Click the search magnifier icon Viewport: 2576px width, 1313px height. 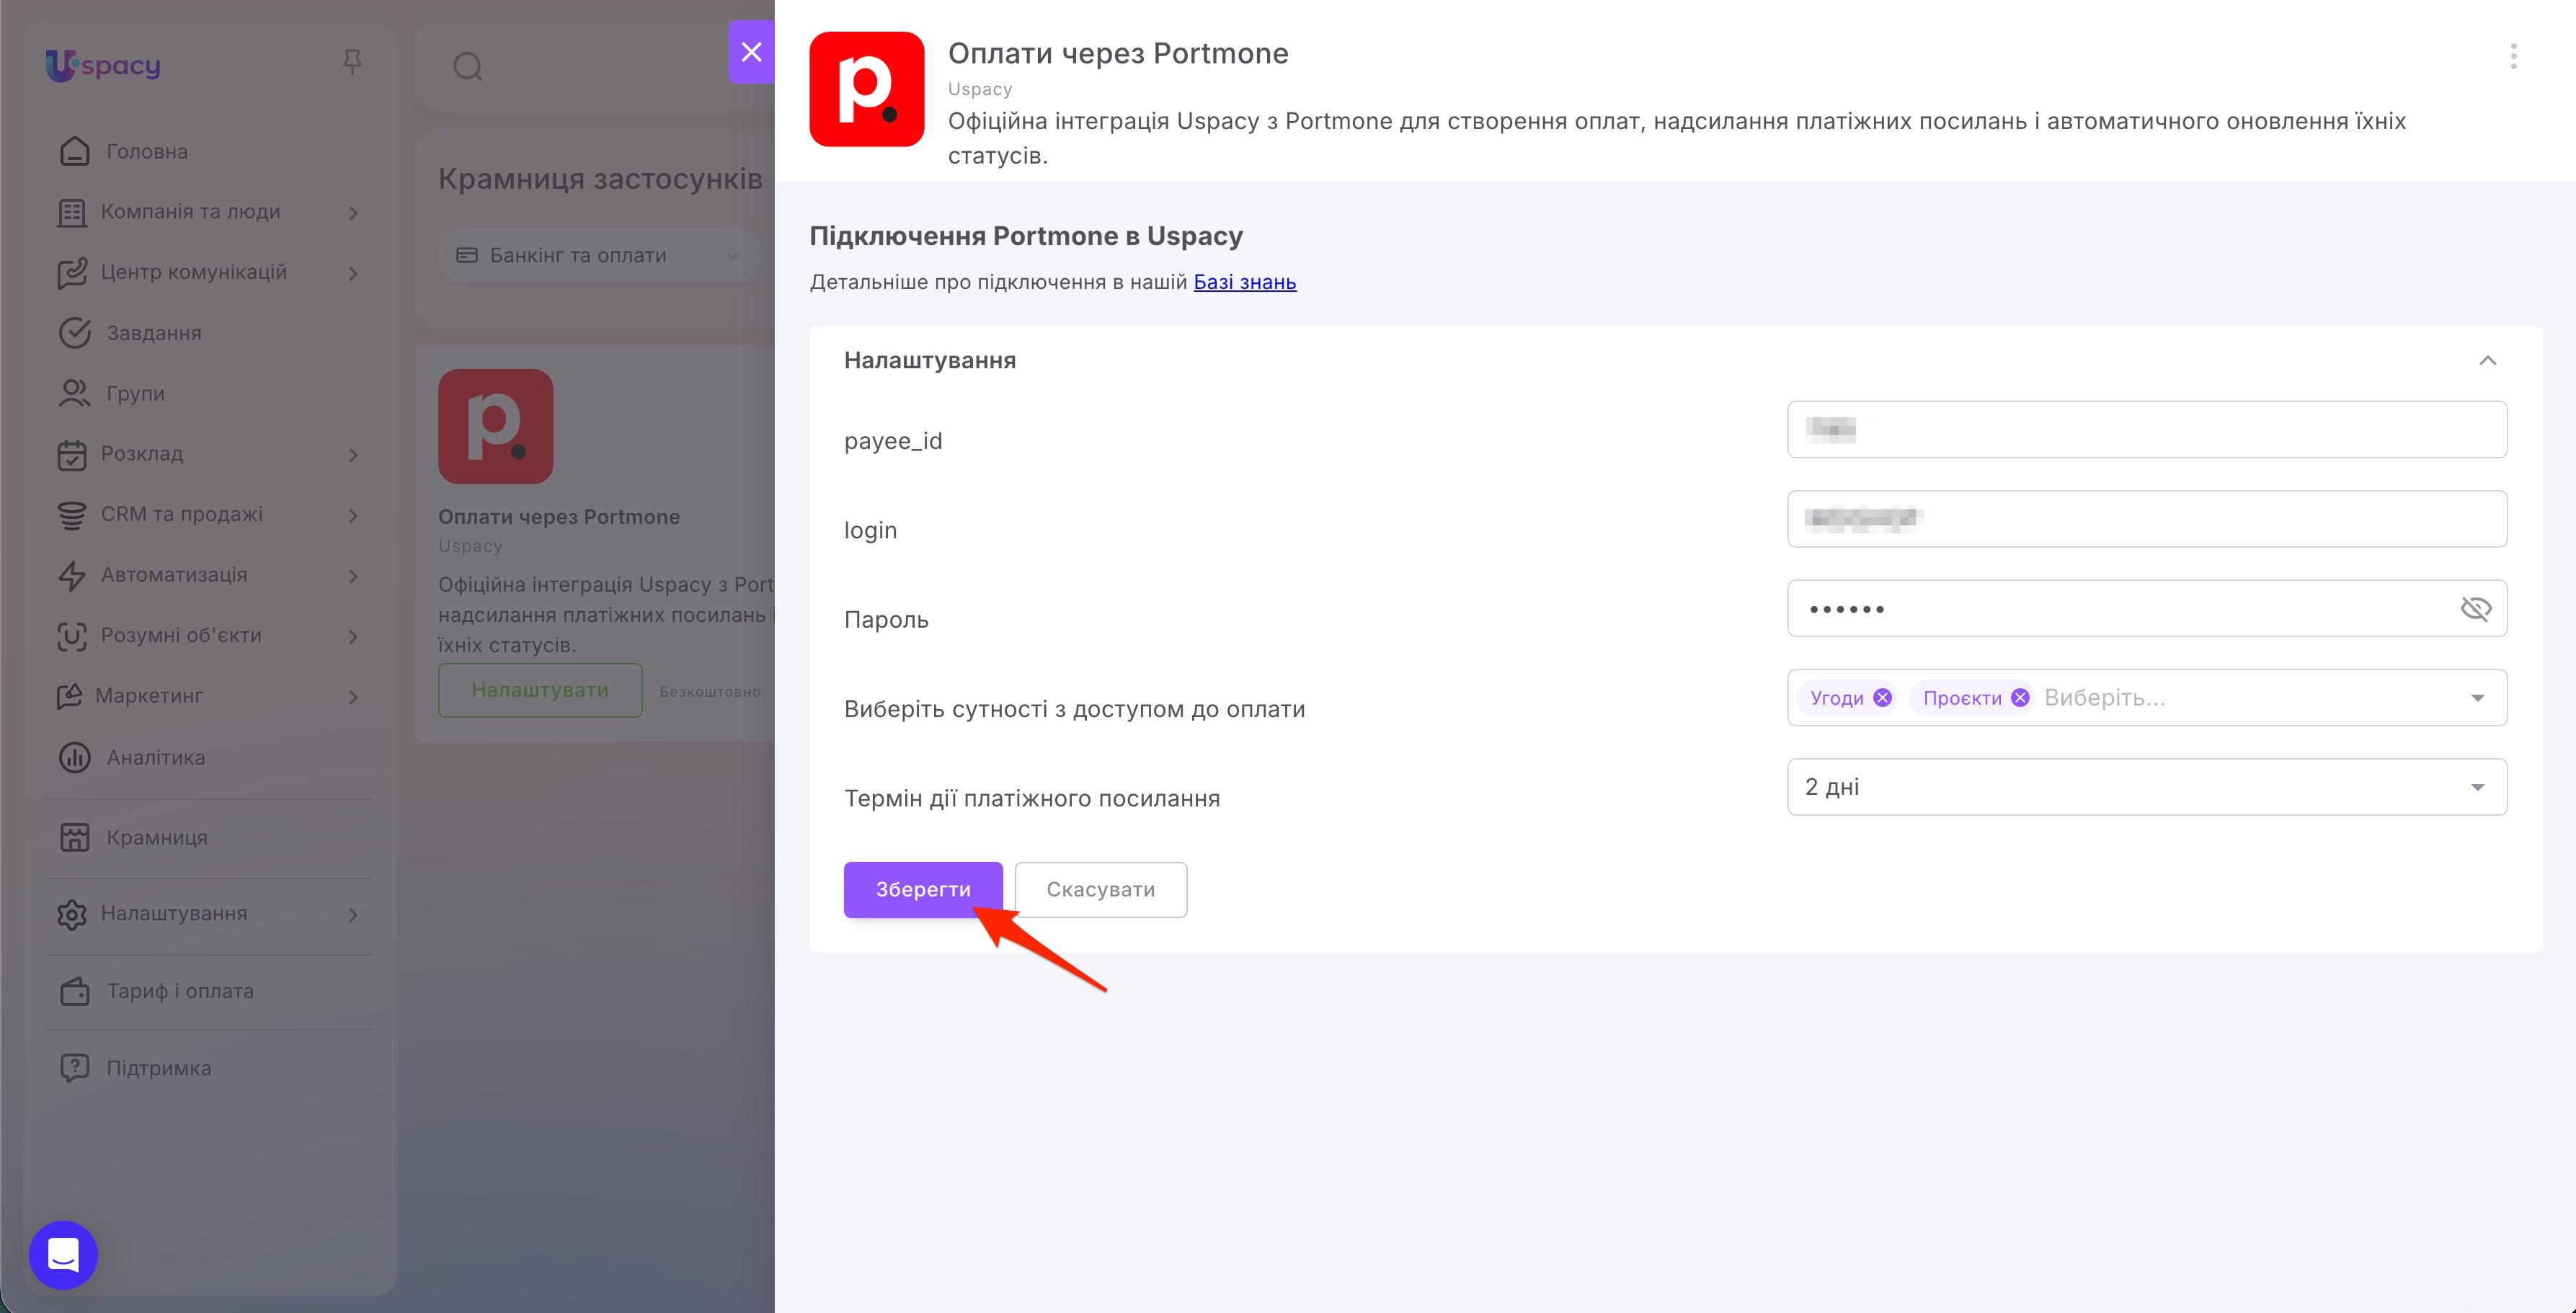468,67
